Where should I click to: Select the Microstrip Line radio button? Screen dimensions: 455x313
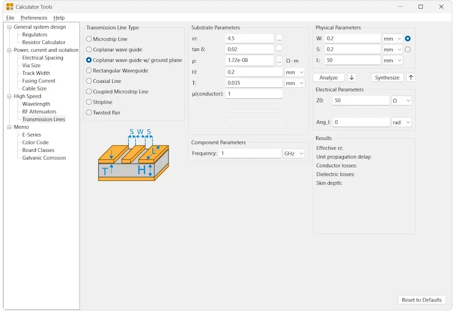89,39
